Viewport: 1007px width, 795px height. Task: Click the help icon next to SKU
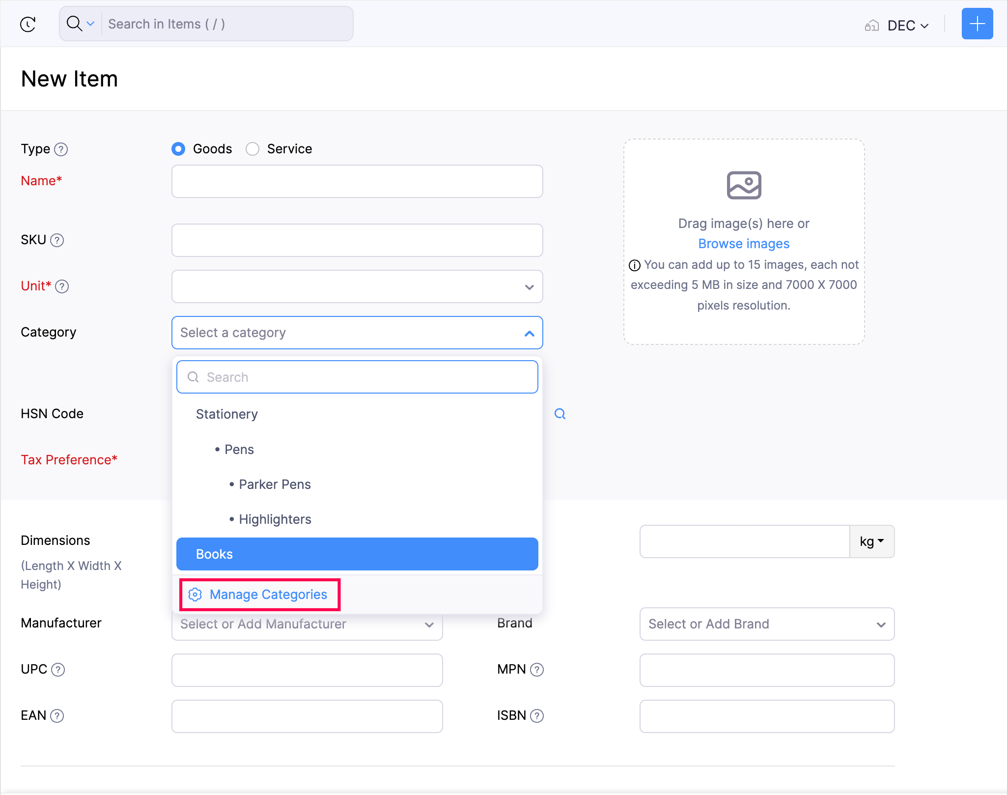point(57,240)
